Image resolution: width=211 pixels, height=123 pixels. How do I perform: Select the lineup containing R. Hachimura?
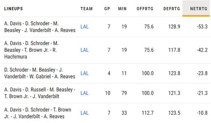coord(31,50)
